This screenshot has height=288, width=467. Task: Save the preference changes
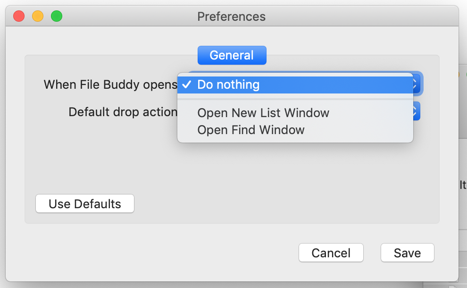pyautogui.click(x=407, y=253)
